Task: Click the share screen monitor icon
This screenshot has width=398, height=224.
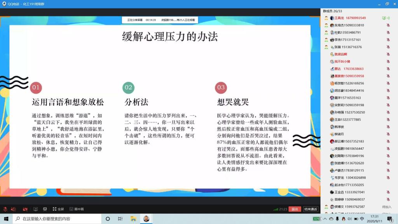Action: tap(35, 209)
